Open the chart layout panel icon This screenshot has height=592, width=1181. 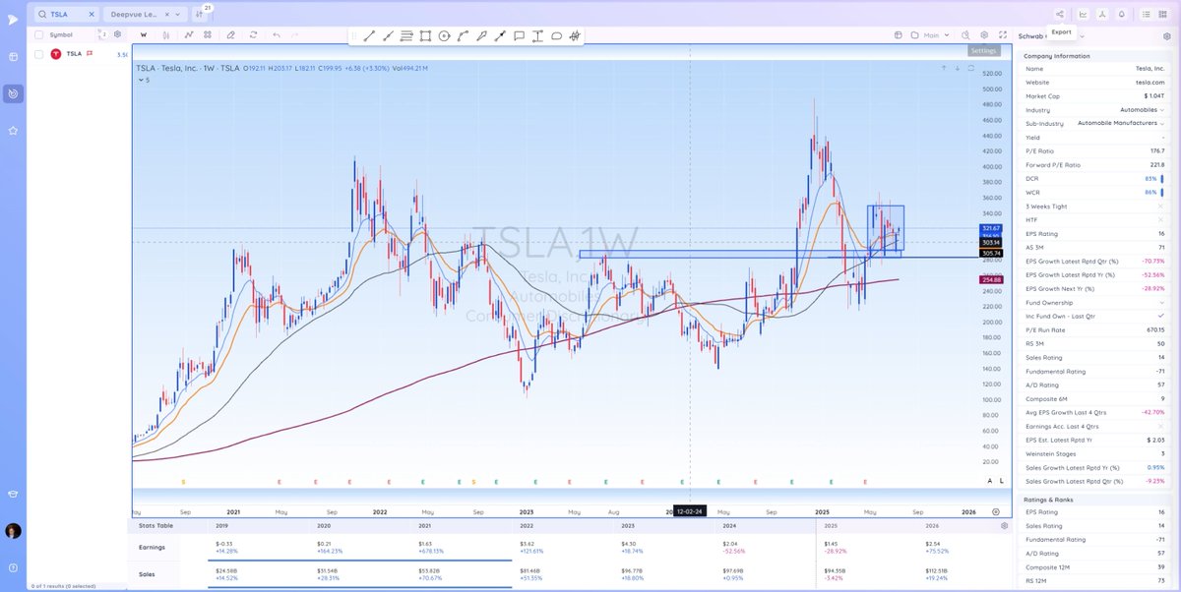coord(899,34)
